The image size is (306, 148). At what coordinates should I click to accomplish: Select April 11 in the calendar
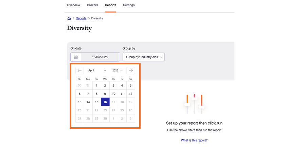[122, 94]
